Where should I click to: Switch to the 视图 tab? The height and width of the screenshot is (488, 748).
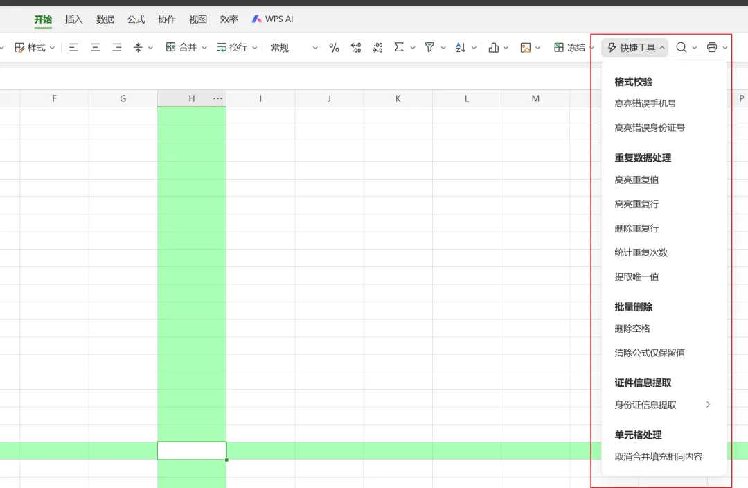coord(198,19)
